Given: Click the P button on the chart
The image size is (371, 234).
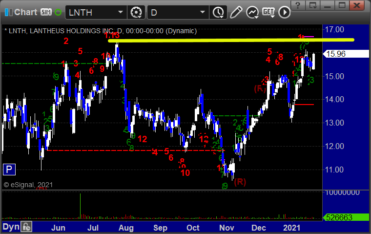Looking at the screenshot, I should 9,170.
